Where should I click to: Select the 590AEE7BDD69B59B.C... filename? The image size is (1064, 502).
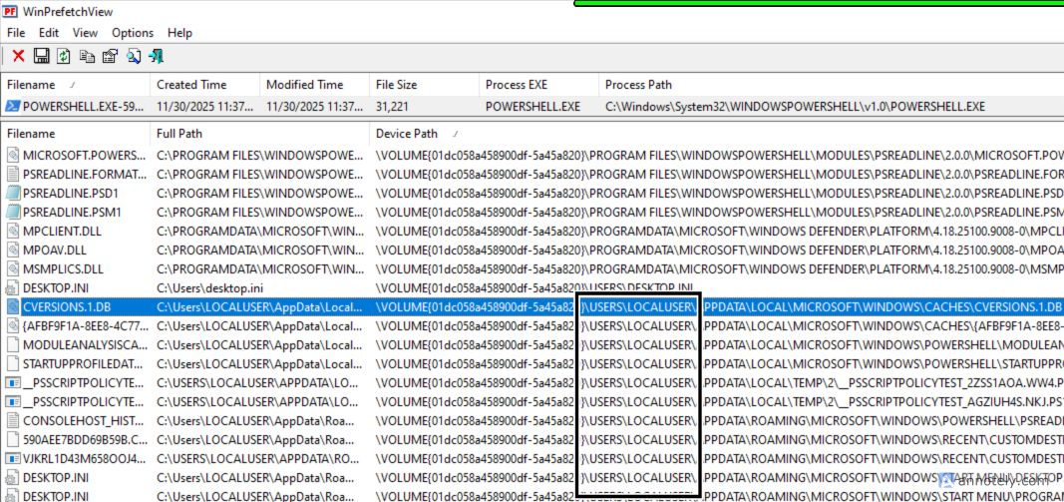84,439
